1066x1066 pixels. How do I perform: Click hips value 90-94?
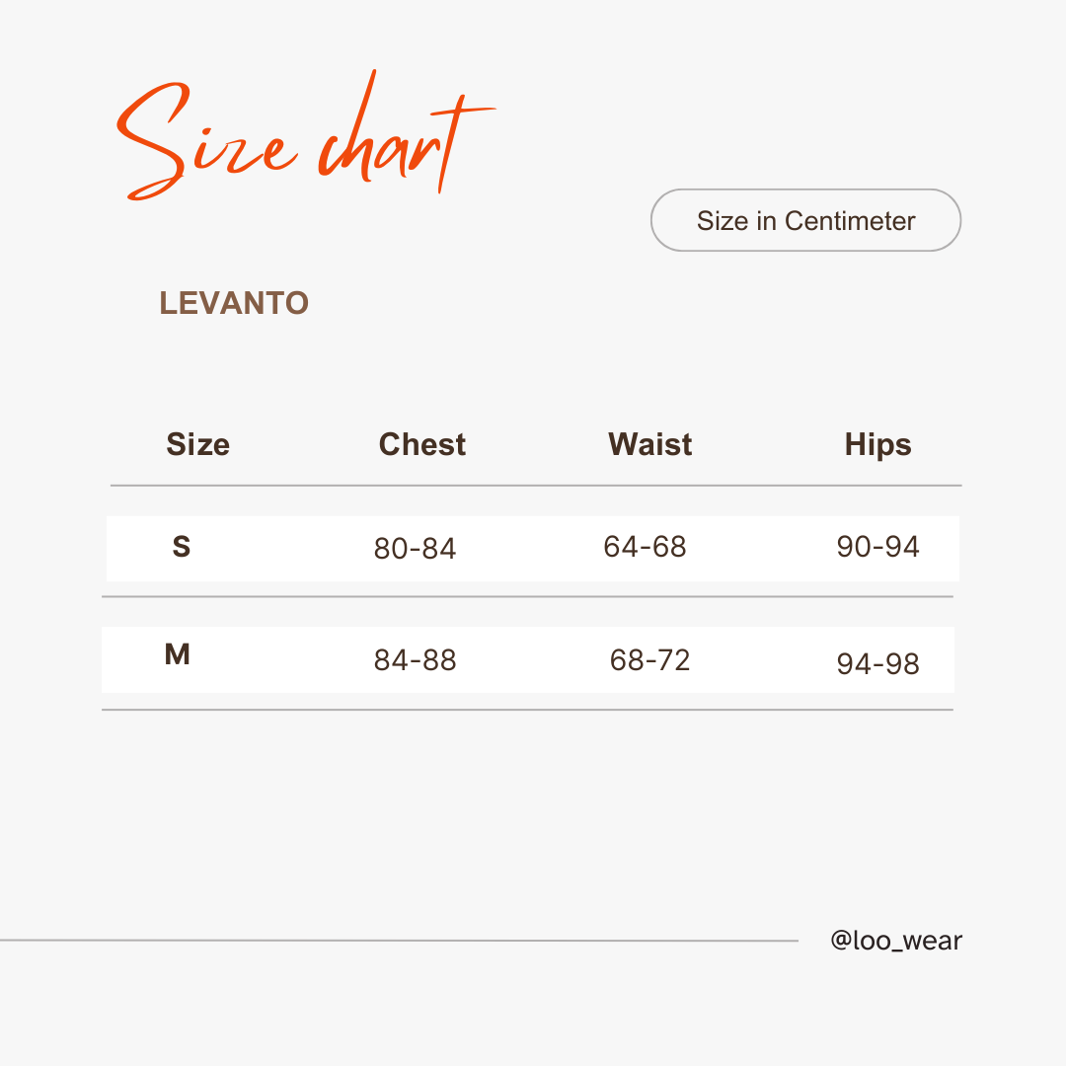pyautogui.click(x=877, y=547)
